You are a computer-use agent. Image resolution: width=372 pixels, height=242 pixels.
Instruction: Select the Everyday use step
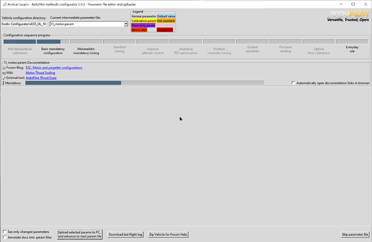tap(352, 49)
